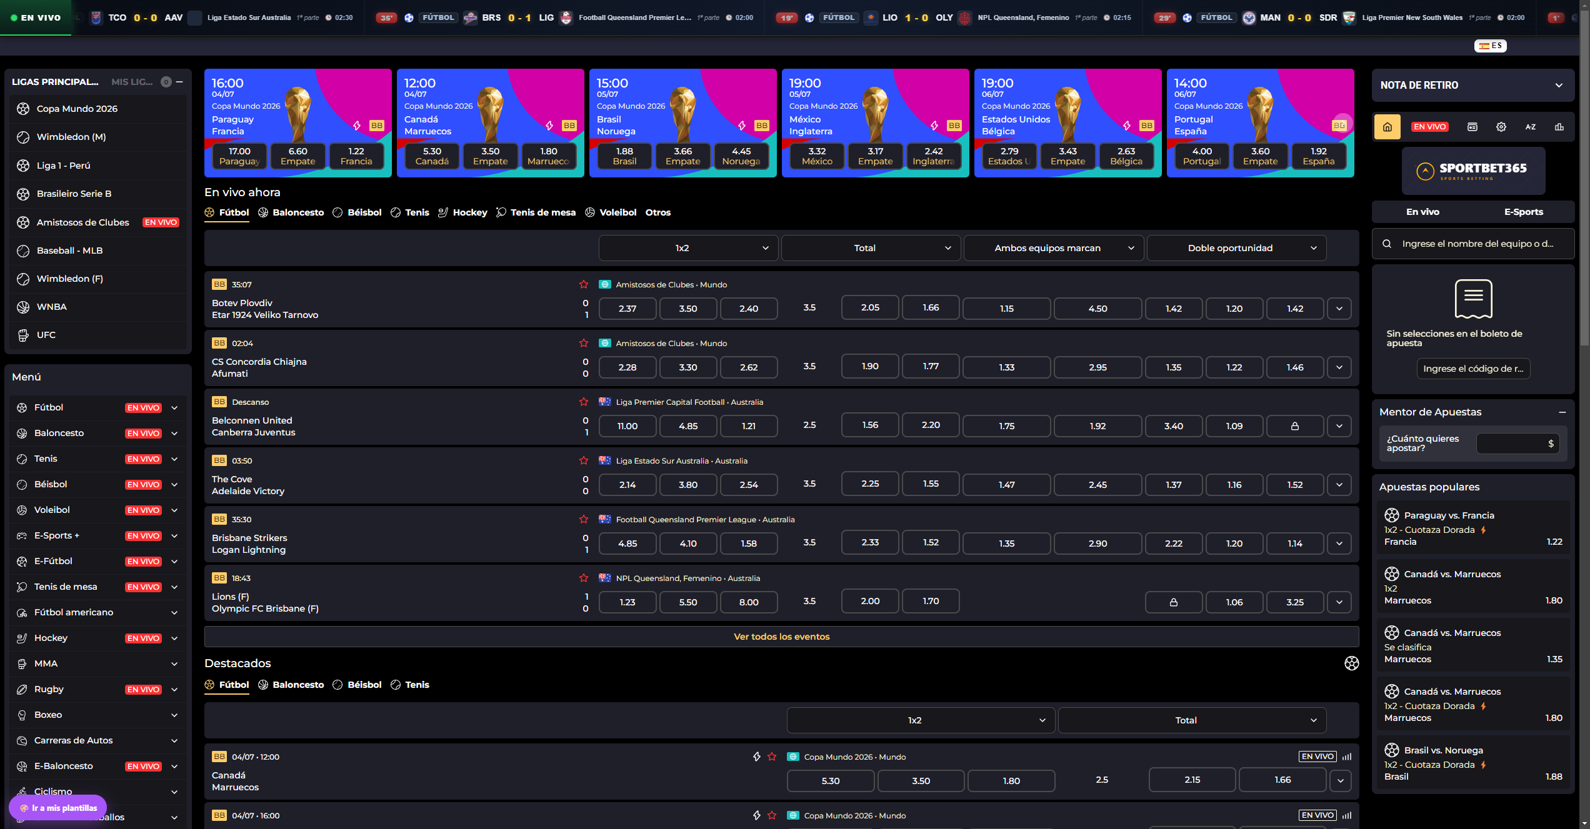Open live ticker match BRS 0 - 1 LIG
Image resolution: width=1590 pixels, height=829 pixels.
564,17
